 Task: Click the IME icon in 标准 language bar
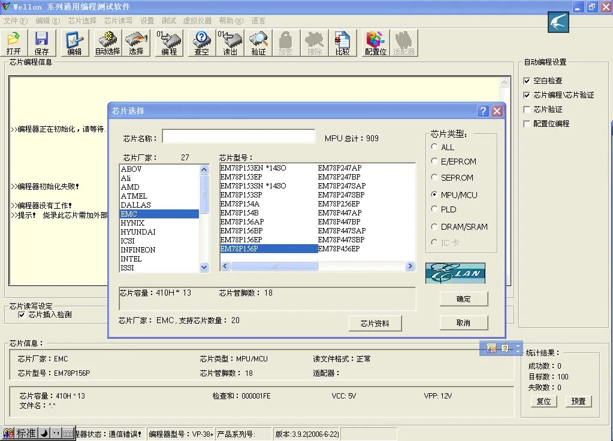(8, 433)
